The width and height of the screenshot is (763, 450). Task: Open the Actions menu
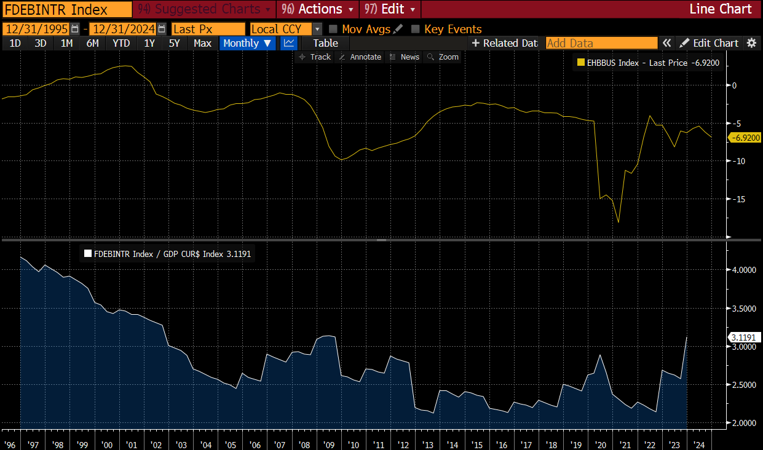[318, 9]
